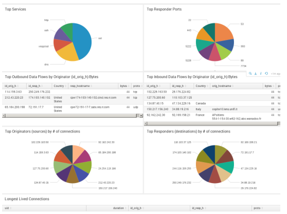The image size is (287, 214).
Task: Select inbound row cell 127.75.200.60
Action: [156, 97]
